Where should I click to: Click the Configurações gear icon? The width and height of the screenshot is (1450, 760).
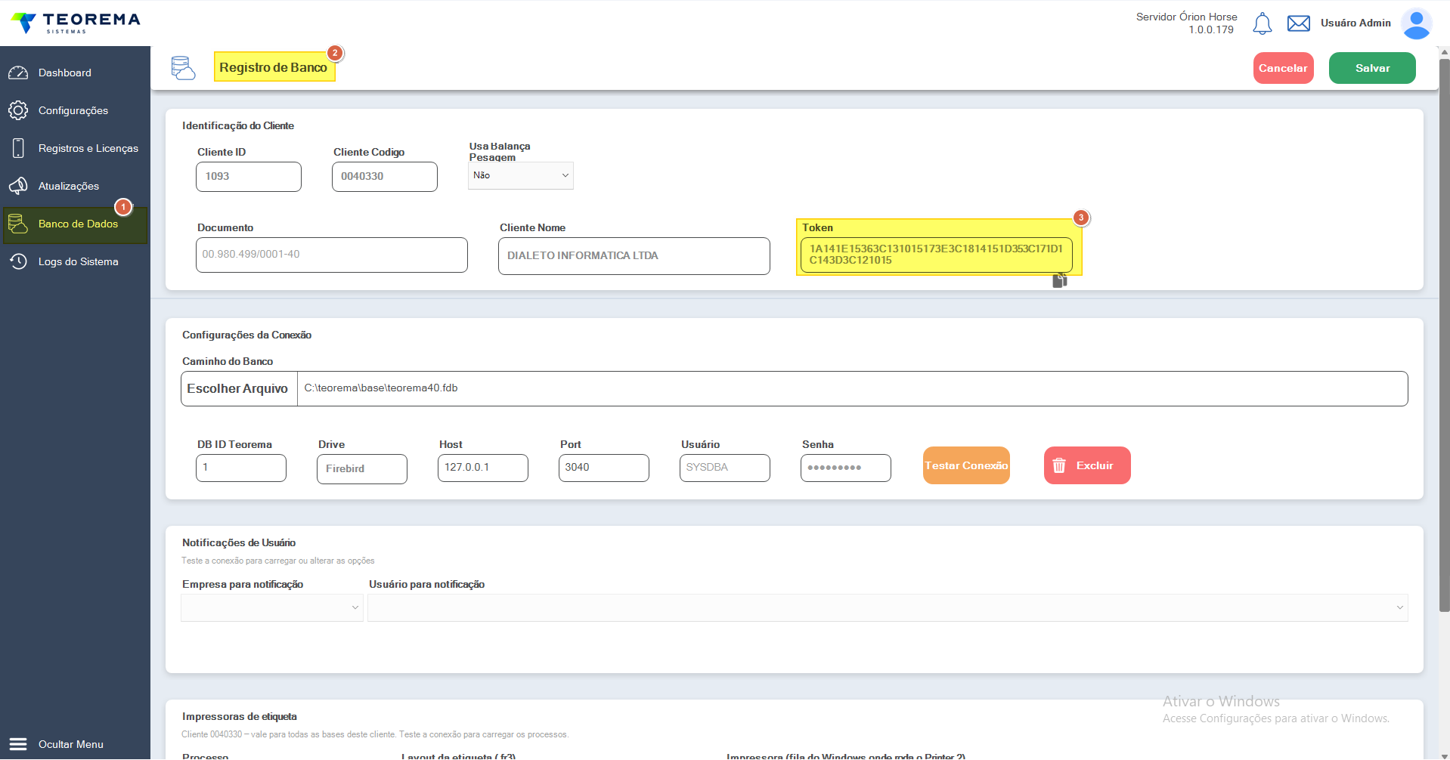18,110
